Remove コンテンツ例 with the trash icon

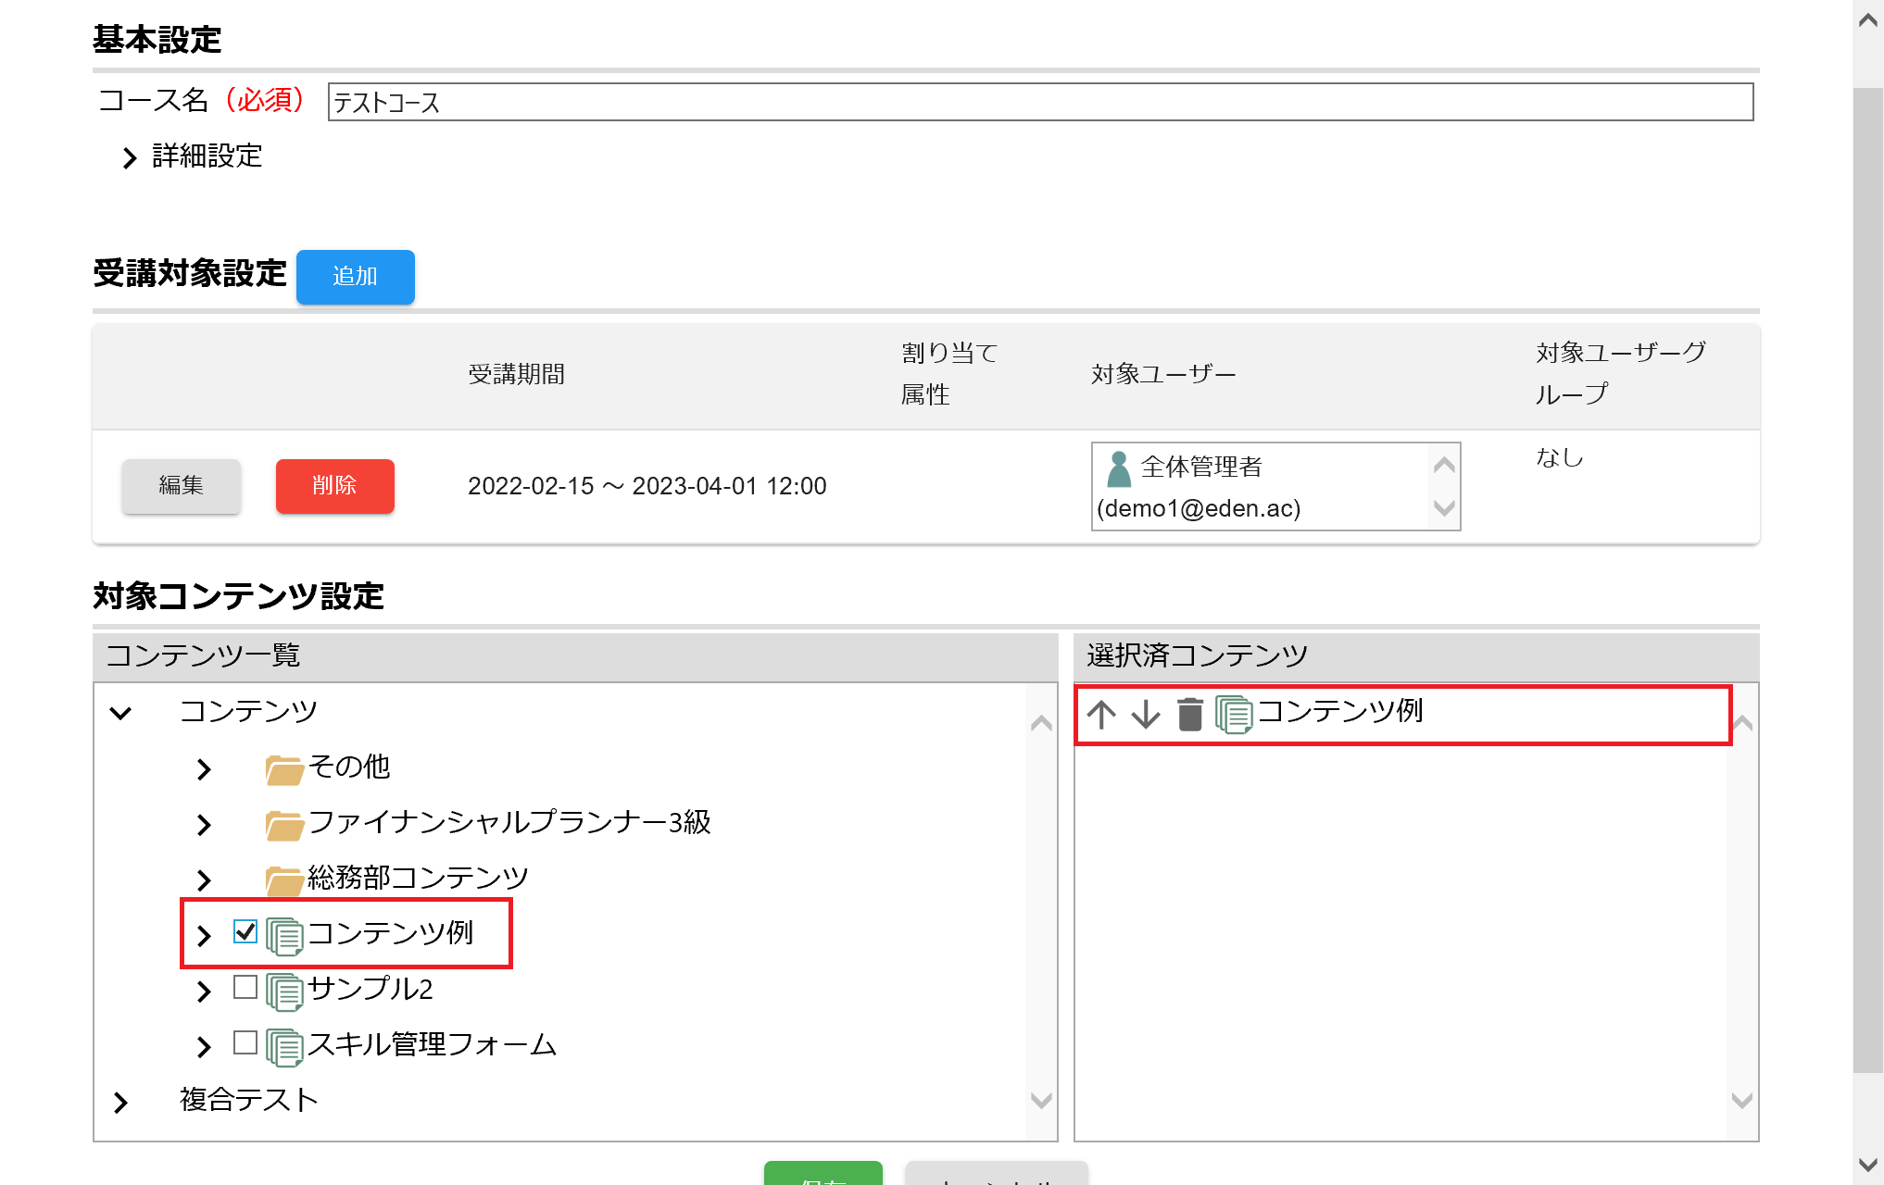click(1190, 715)
